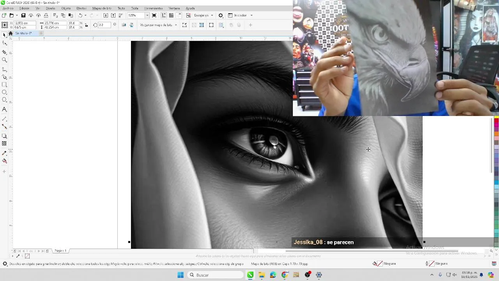
Task: Click the customize toolbox plus button
Action: pos(4,171)
